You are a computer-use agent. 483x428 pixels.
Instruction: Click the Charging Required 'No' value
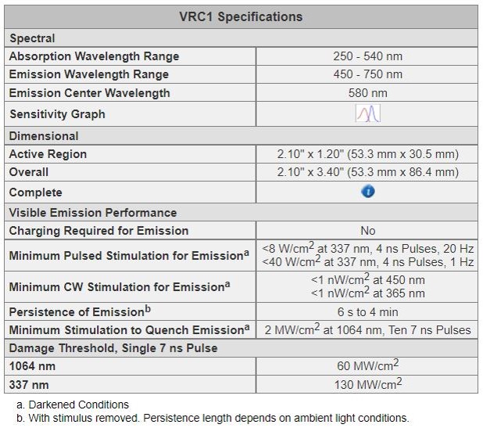[x=368, y=231]
